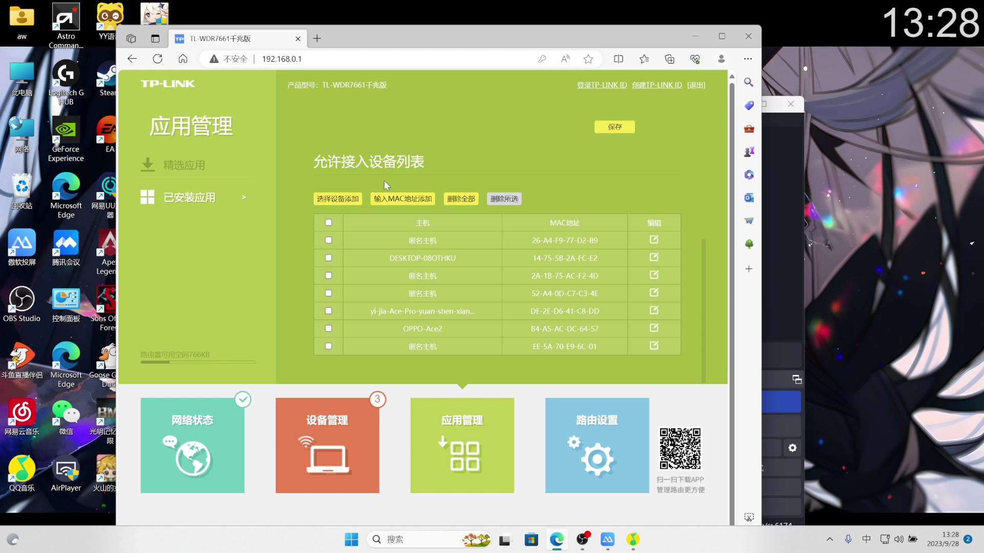Click browser refresh icon
Viewport: 984px width, 553px height.
pyautogui.click(x=157, y=59)
